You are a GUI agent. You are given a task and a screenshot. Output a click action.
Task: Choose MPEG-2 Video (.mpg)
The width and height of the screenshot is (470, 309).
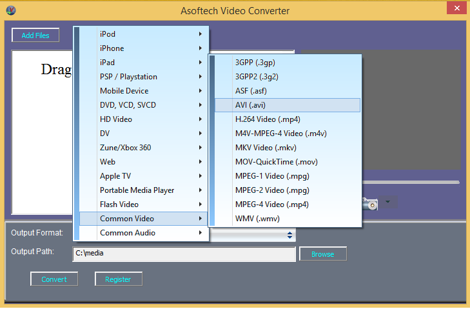(x=288, y=190)
